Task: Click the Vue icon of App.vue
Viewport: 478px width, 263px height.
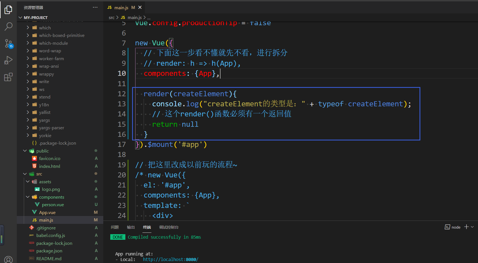Action: click(x=34, y=212)
